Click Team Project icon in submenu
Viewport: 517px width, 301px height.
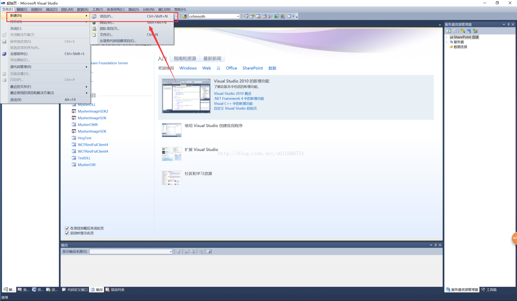(94, 29)
